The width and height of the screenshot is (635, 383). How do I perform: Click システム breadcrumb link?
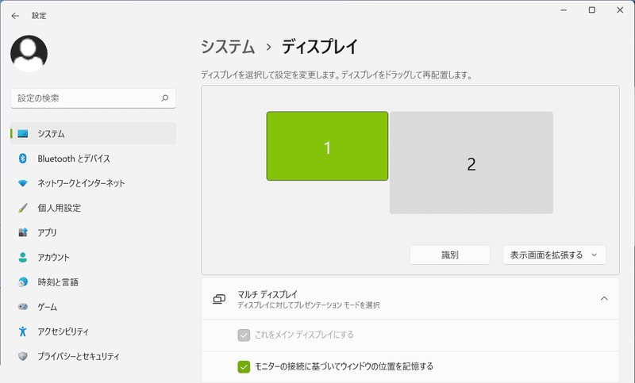click(228, 47)
